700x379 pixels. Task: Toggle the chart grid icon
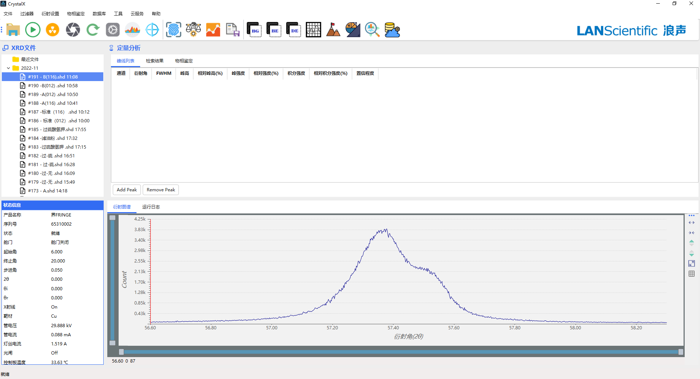coord(691,274)
